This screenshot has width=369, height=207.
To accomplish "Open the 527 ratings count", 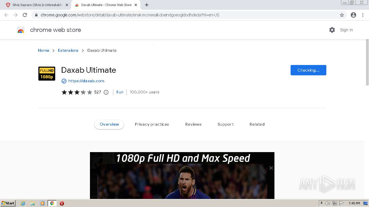I will pos(97,92).
